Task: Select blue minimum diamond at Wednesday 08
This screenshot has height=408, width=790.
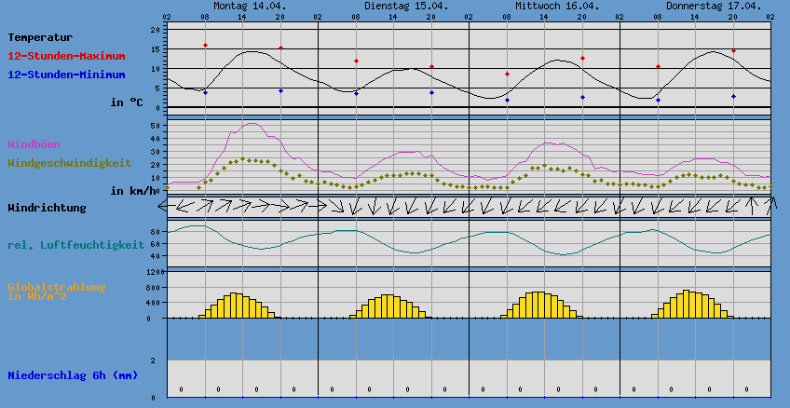Action: tap(507, 100)
